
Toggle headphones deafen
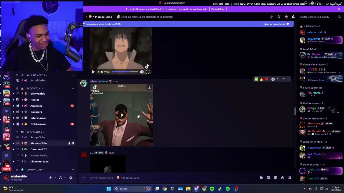click(60, 178)
